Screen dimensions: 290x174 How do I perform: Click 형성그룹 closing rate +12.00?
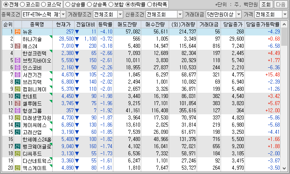[x=272, y=111]
